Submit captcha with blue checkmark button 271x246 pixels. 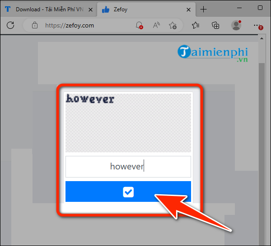(128, 192)
